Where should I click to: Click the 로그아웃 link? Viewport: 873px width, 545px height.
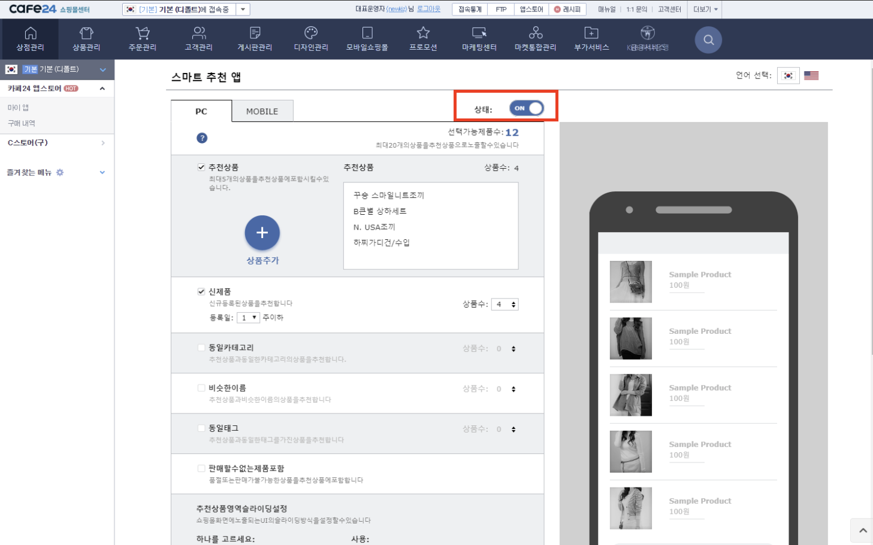tap(428, 9)
